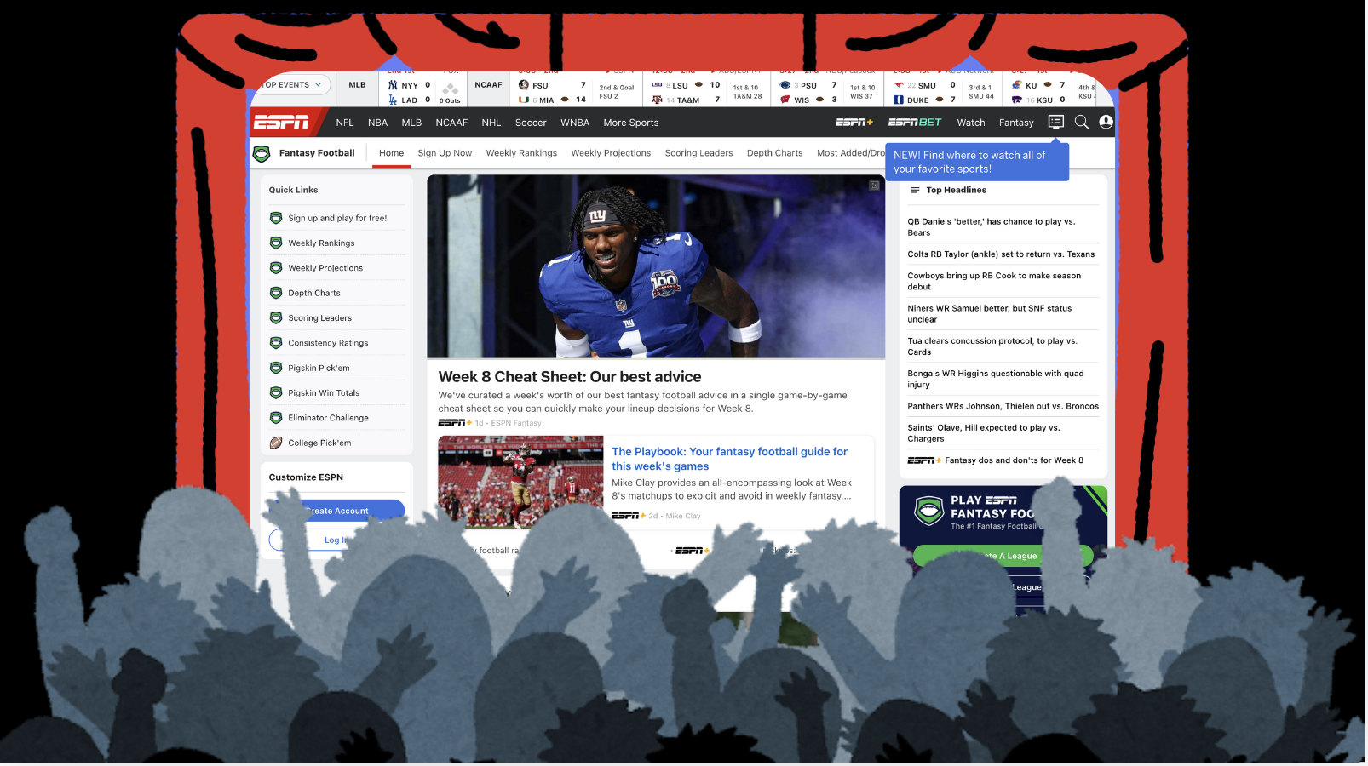Open Fantasy in top navigation
The height and width of the screenshot is (766, 1368).
1016,123
